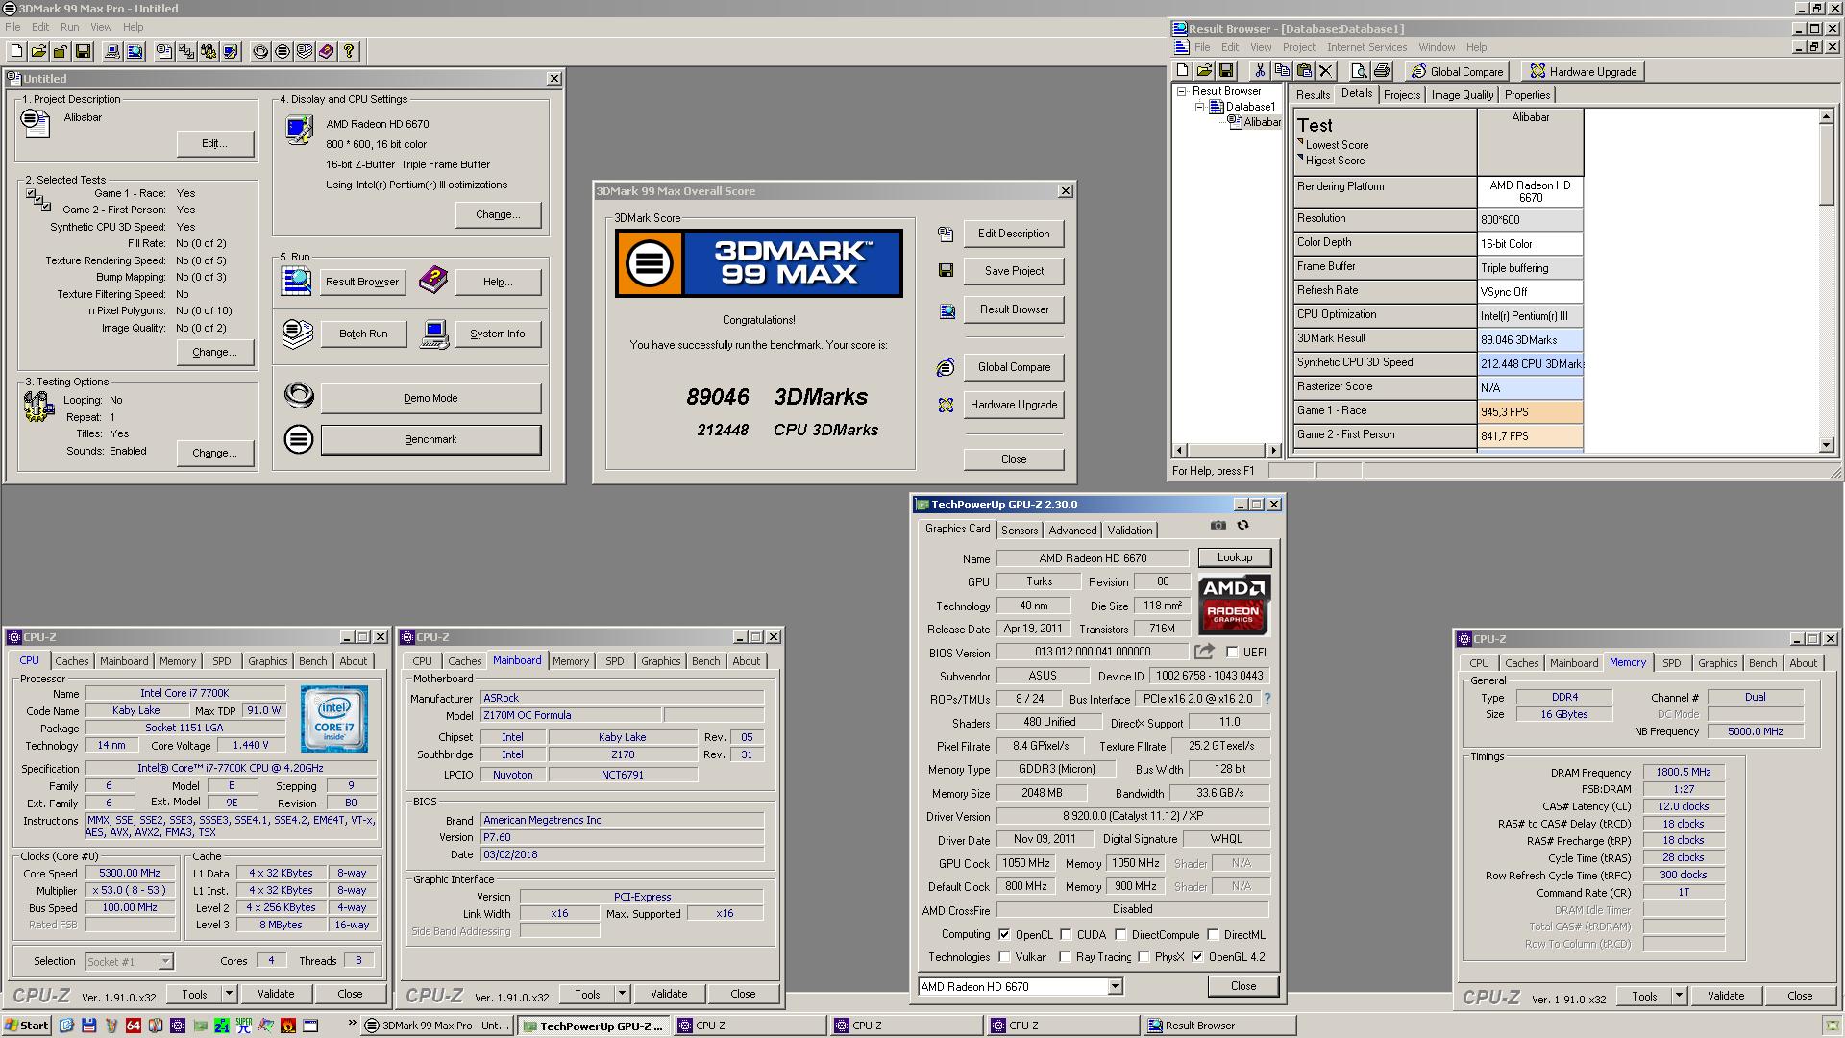Click New project icon in 3DMark toolbar

coord(17,52)
